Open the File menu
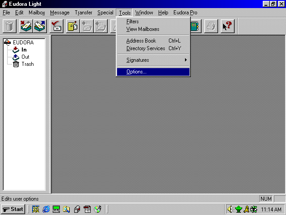Viewport: 286px width, 215px height. [6, 13]
